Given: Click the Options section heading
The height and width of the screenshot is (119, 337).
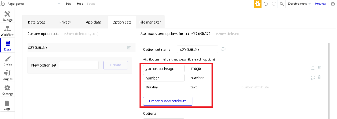Looking at the screenshot, I should pyautogui.click(x=149, y=113).
